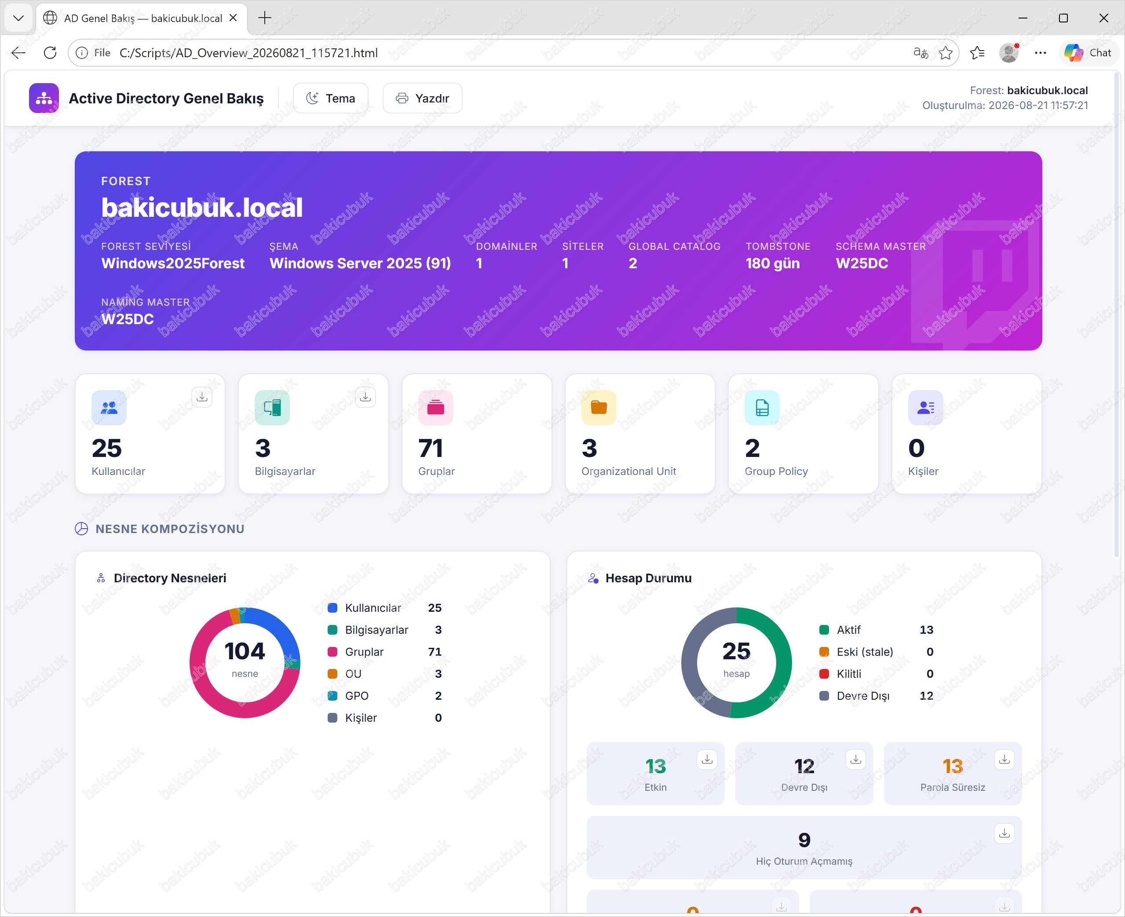Image resolution: width=1125 pixels, height=917 pixels.
Task: Click the blue Kullanıcılar legend swatch
Action: [x=332, y=608]
